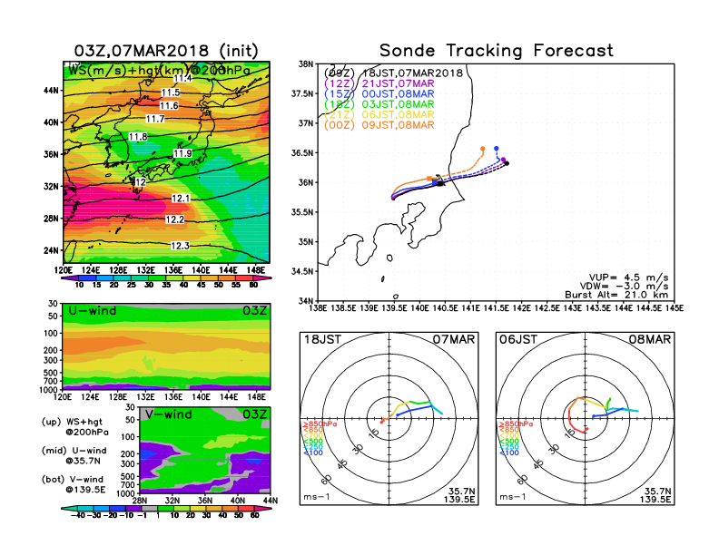This screenshot has width=719, height=555.
Task: Click the 'VDW= -3.0 m/s' value
Action: [624, 287]
